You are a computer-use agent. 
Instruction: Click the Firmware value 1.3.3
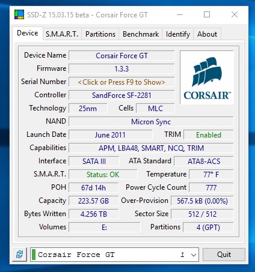[121, 69]
